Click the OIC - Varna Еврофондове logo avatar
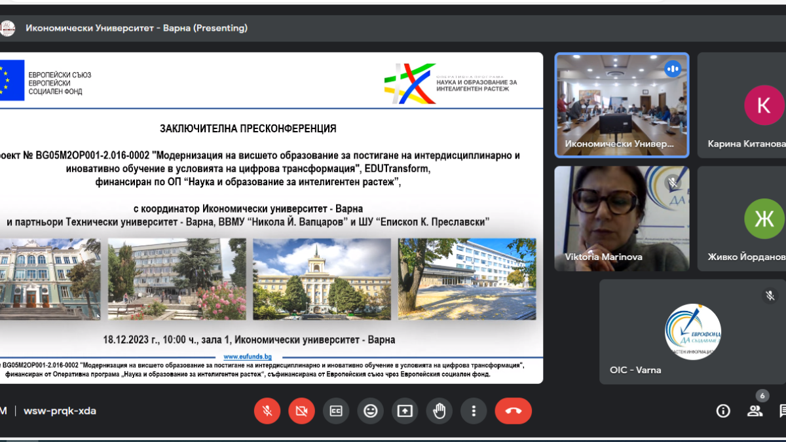The height and width of the screenshot is (442, 786). (x=693, y=332)
